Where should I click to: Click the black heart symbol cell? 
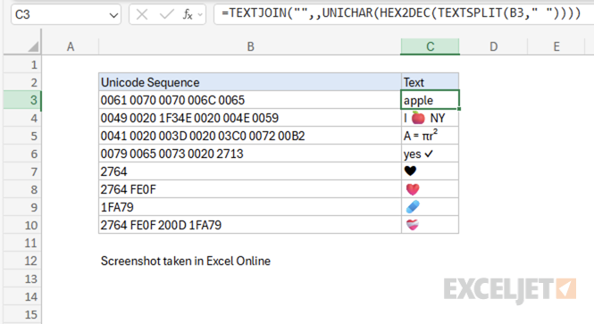coord(430,171)
